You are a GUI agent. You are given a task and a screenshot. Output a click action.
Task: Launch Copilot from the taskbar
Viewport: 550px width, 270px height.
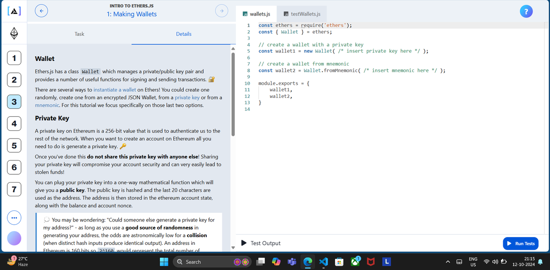[276, 262]
